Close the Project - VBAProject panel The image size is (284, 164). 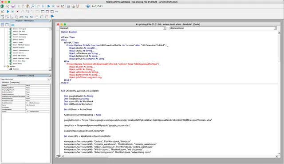tap(50, 21)
